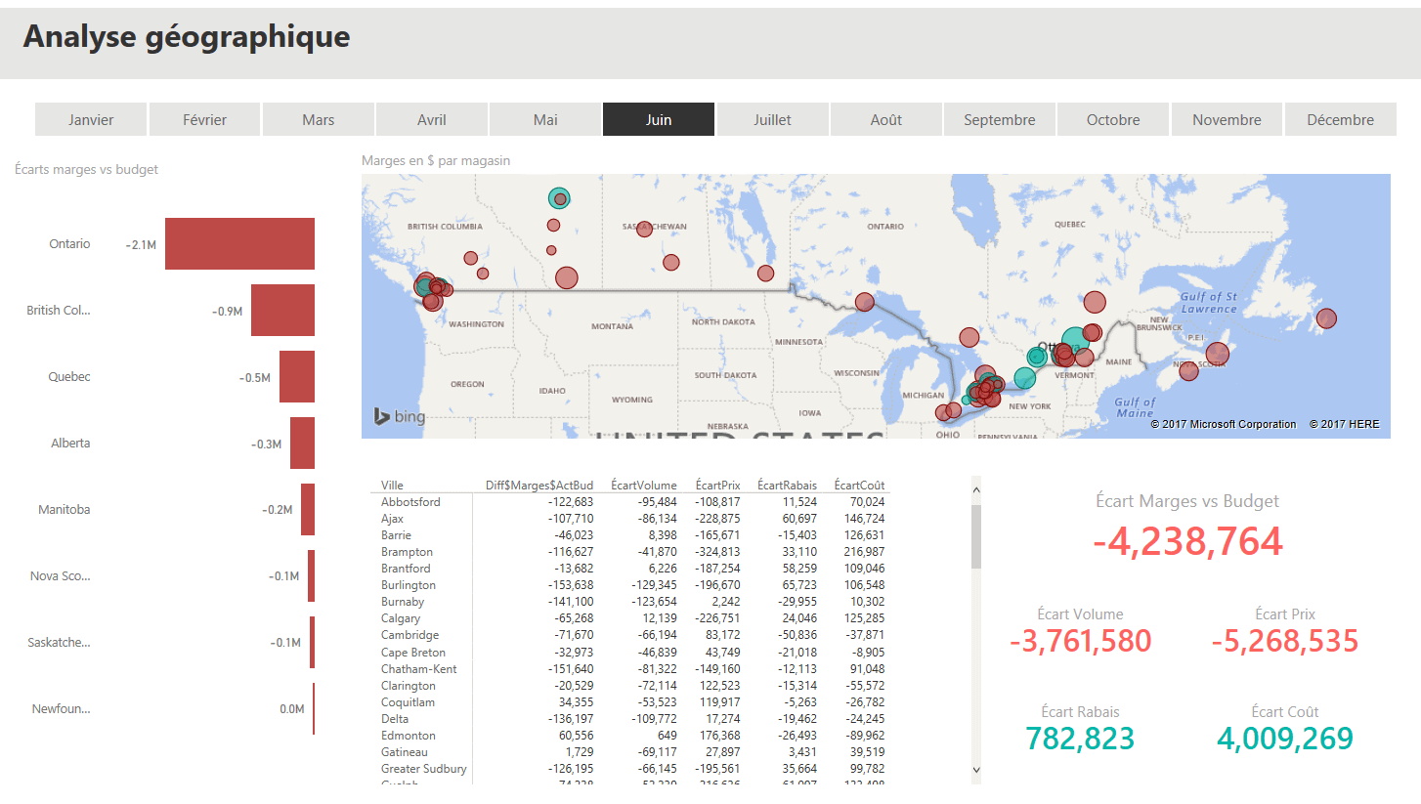1421x804 pixels.
Task: Click the large teal bubble near Ottawa
Action: (1073, 341)
